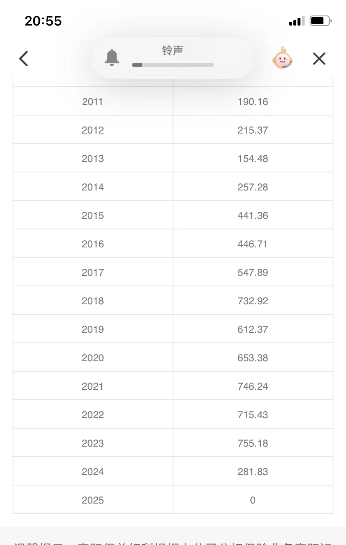Tap the 746.24 value cell
The width and height of the screenshot is (346, 545).
click(x=253, y=386)
